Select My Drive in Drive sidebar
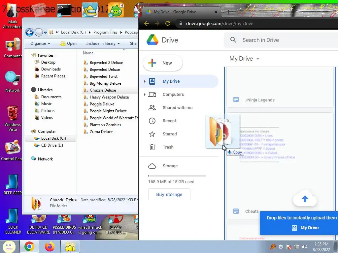 coord(179,81)
